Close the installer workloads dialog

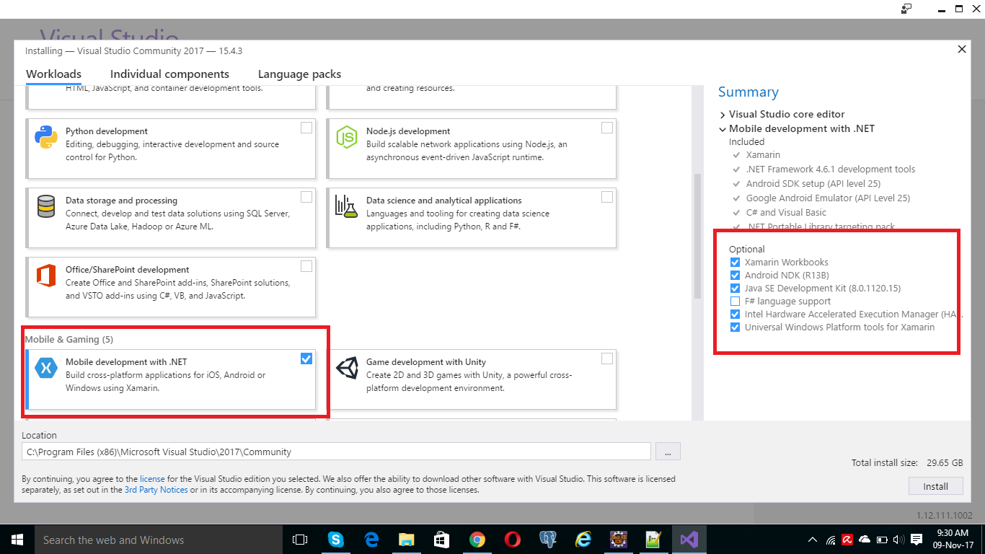[x=961, y=50]
